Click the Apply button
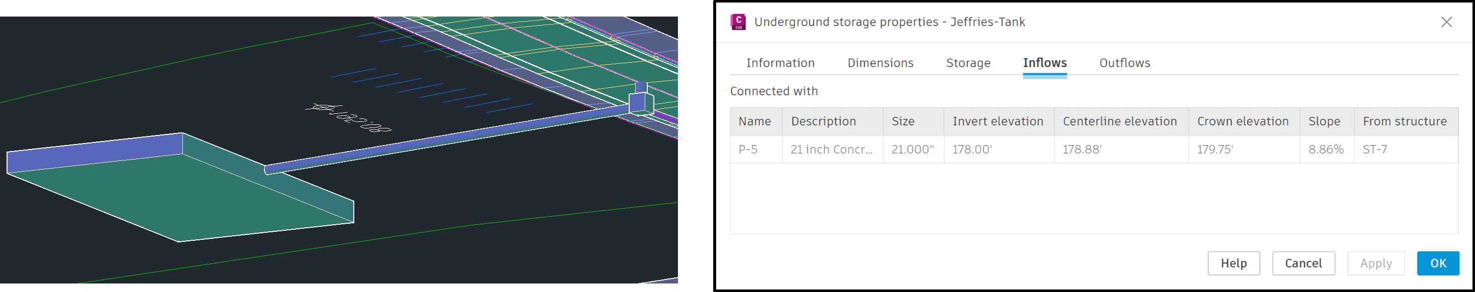Image resolution: width=1475 pixels, height=292 pixels. 1375,263
